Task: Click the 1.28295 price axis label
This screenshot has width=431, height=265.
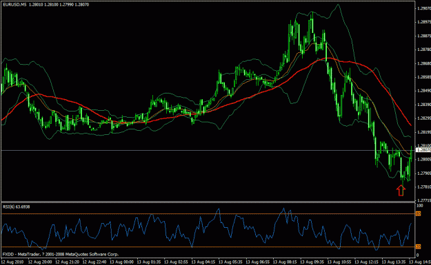Action: 424,118
